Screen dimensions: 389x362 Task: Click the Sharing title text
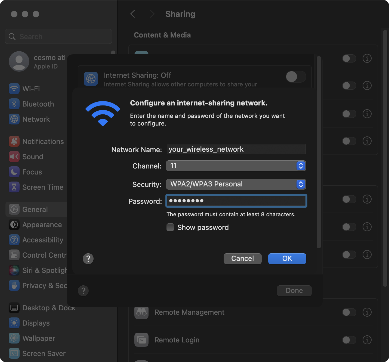click(180, 14)
